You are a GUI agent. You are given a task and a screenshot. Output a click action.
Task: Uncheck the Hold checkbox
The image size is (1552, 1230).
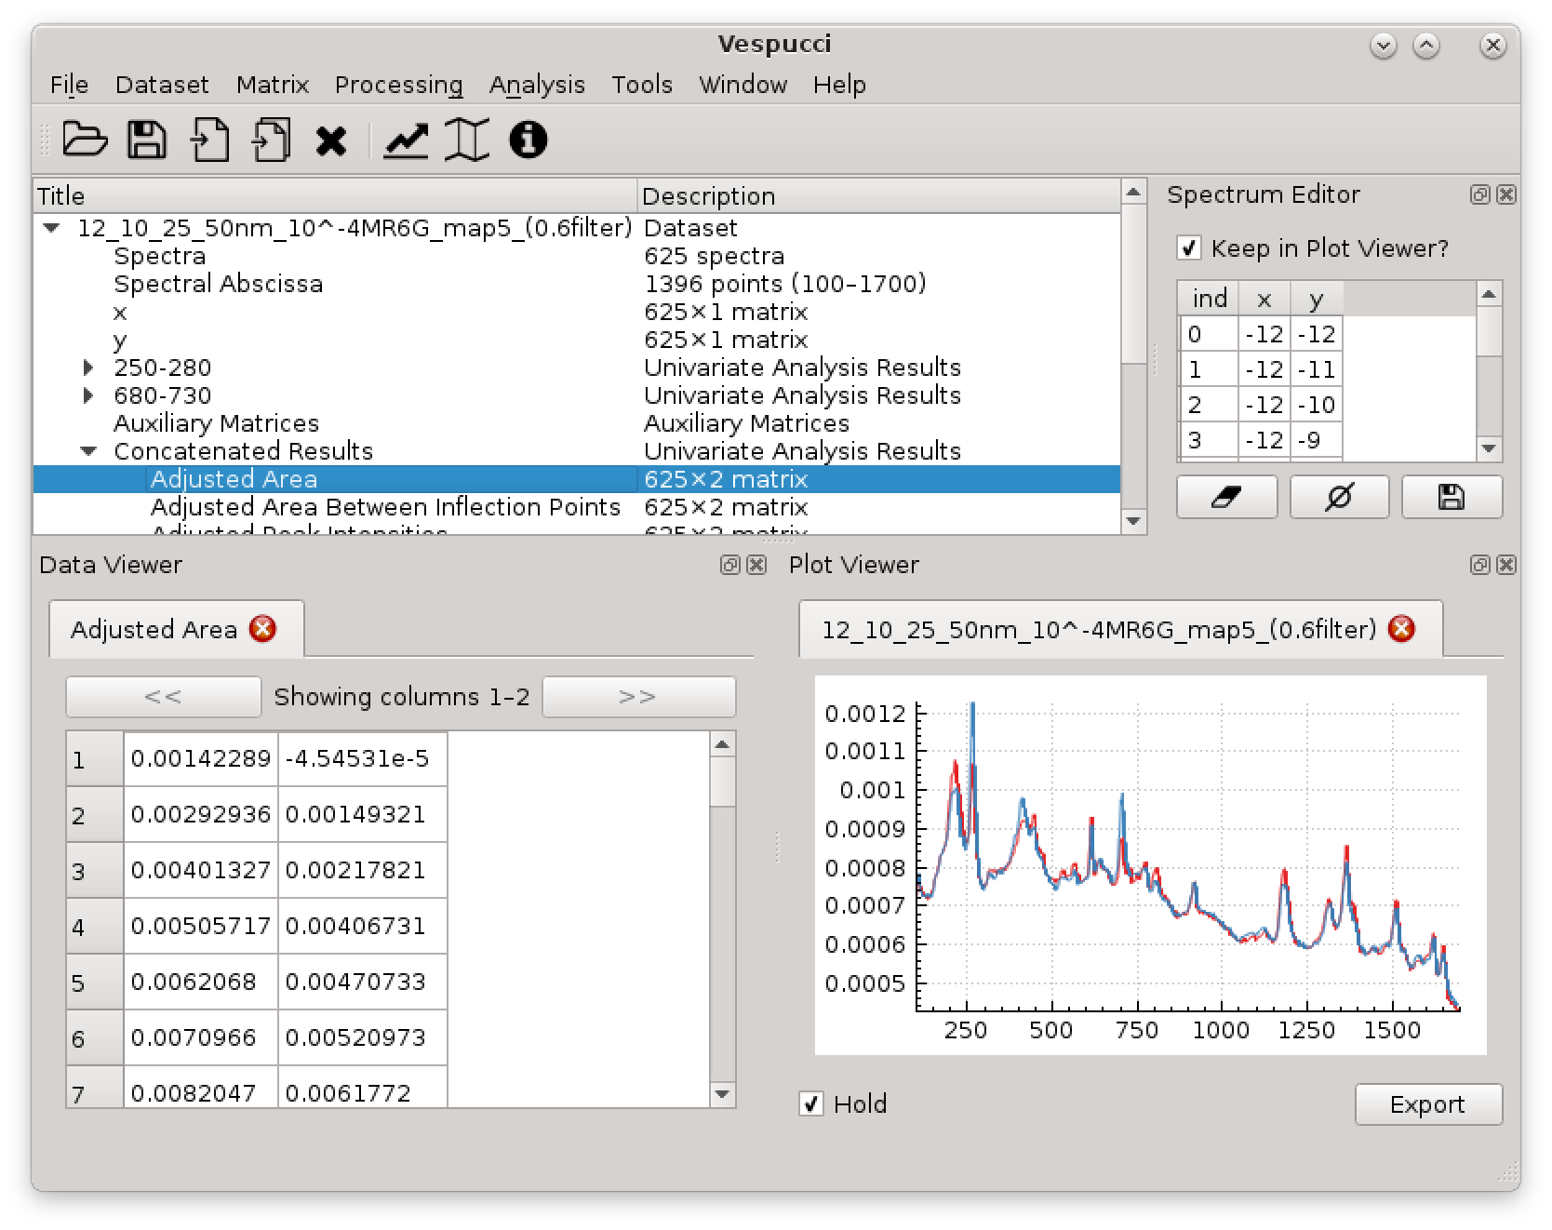point(811,1104)
